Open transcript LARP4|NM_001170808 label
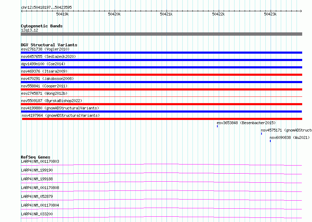The image size is (312, 222). point(40,188)
